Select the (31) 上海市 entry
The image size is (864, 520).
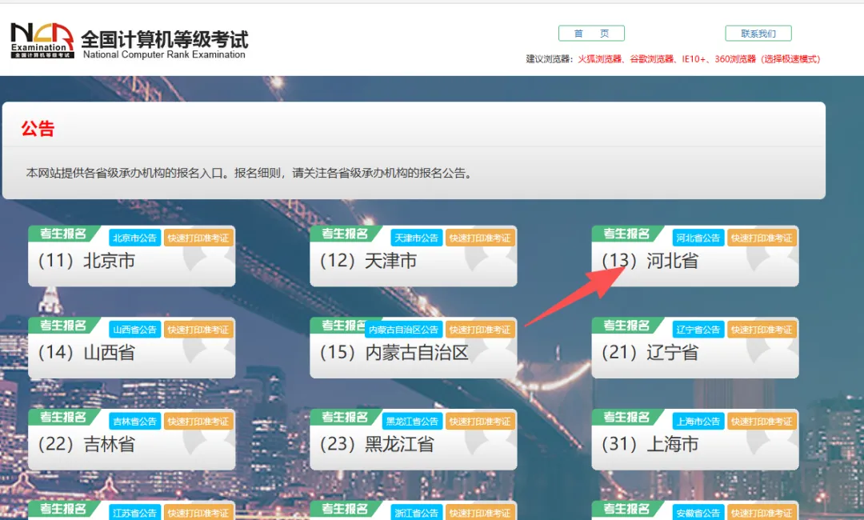click(650, 444)
